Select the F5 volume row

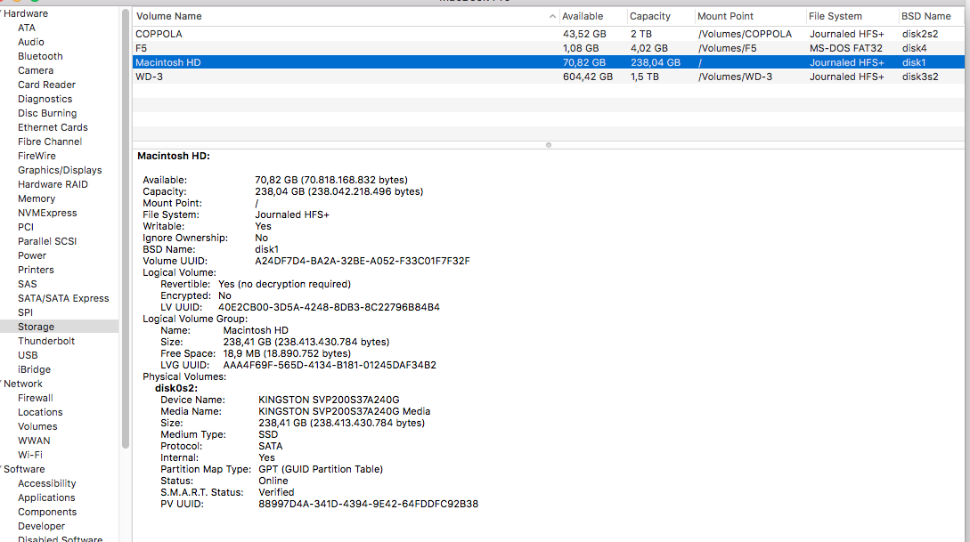(548, 48)
